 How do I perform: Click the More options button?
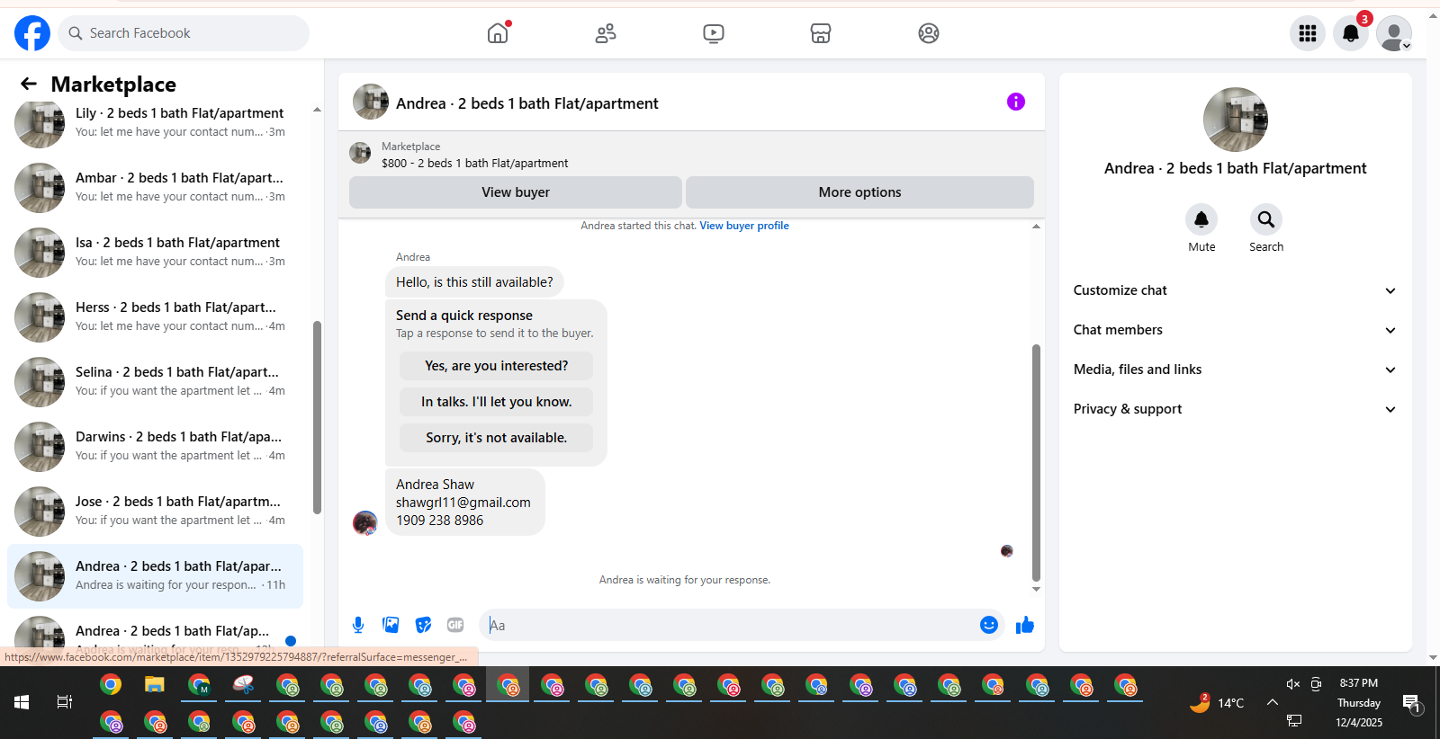click(x=859, y=192)
